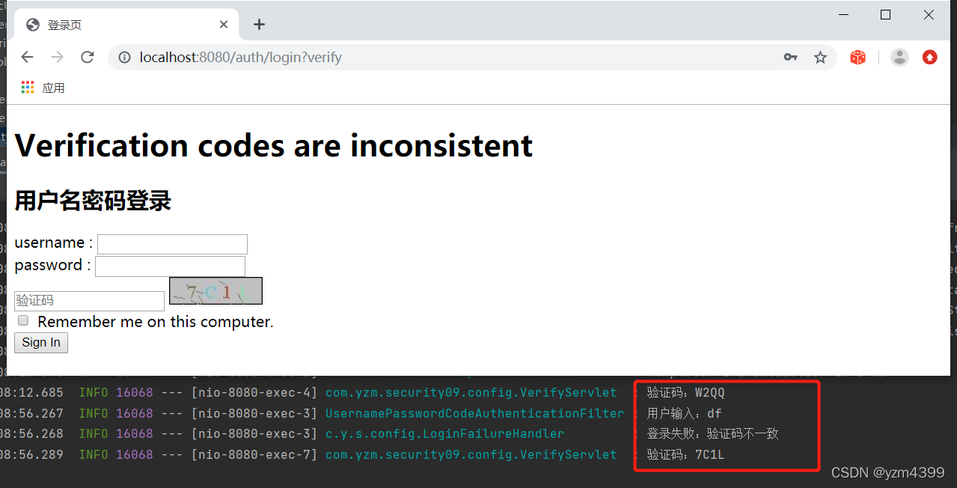Reload the login page

(x=88, y=58)
